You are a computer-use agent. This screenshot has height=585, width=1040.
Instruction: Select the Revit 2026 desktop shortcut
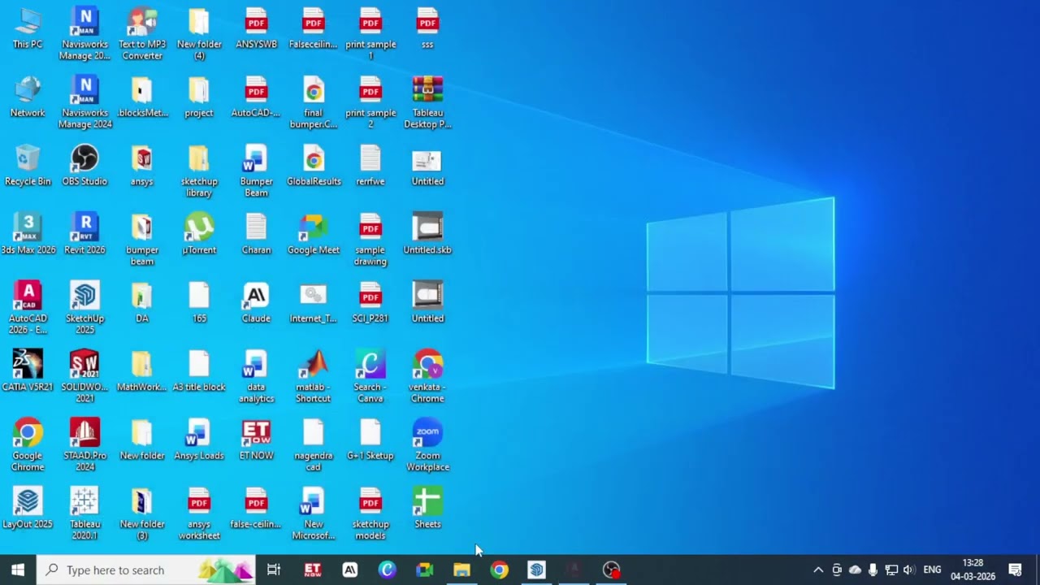point(84,234)
